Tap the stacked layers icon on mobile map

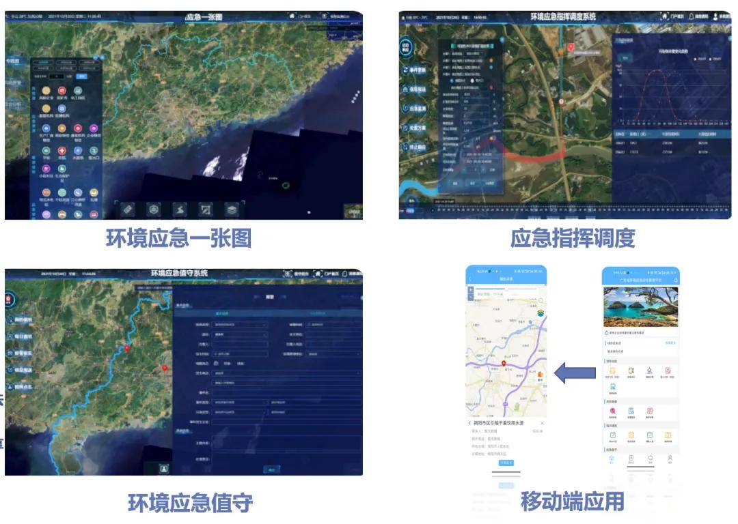(x=539, y=312)
